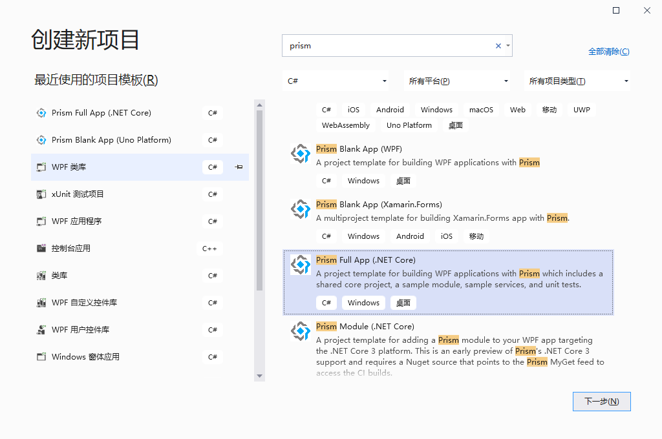Click the recent templates scrollbar thumb

point(259,200)
